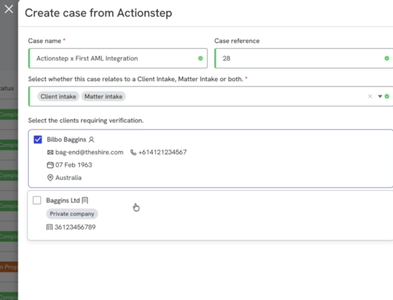The width and height of the screenshot is (393, 300).
Task: Click the location pin icon beside Australia
Action: (x=50, y=178)
